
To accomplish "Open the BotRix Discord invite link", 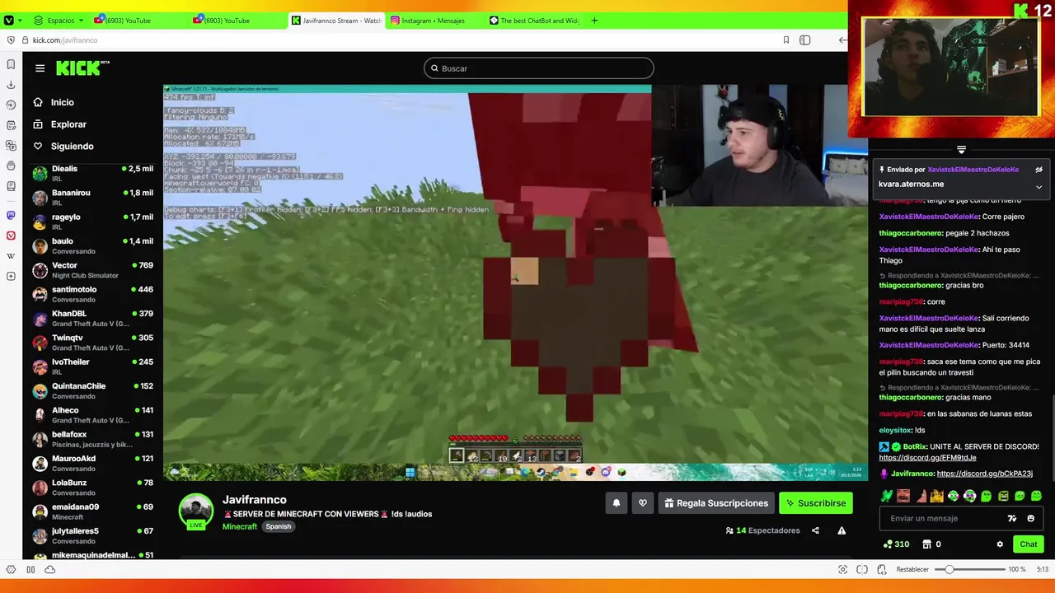I will [x=927, y=457].
